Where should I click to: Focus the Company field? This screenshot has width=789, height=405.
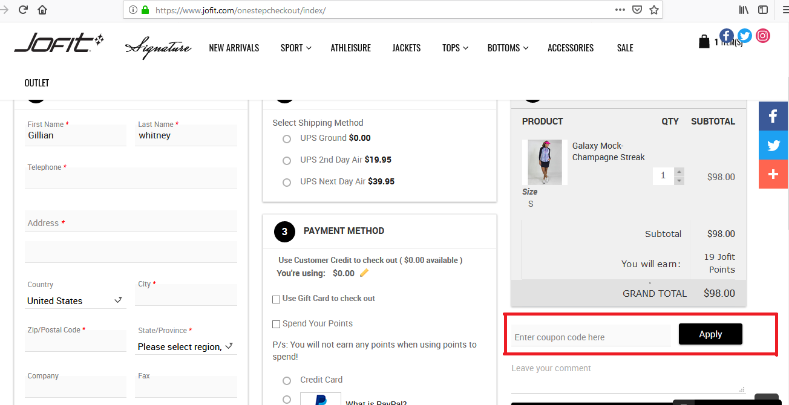click(76, 387)
